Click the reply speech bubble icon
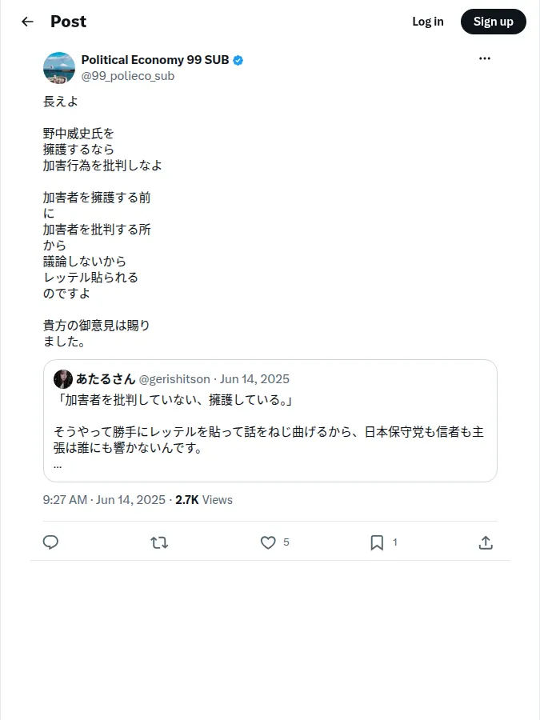 (50, 542)
